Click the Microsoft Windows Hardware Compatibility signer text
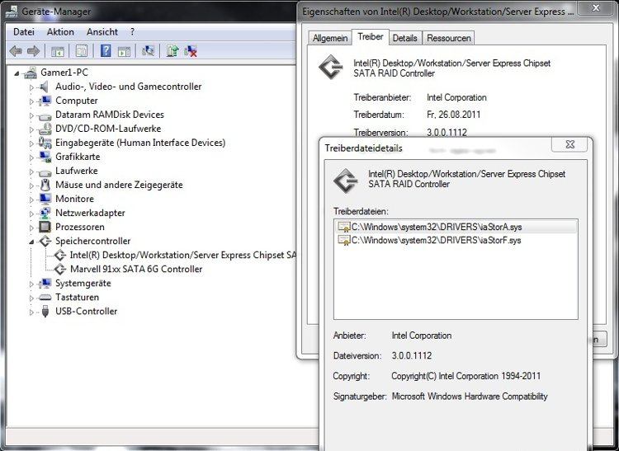Image resolution: width=619 pixels, height=451 pixels. (470, 397)
